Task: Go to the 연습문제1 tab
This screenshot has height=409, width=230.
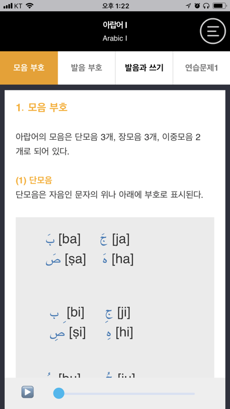Action: 201,68
